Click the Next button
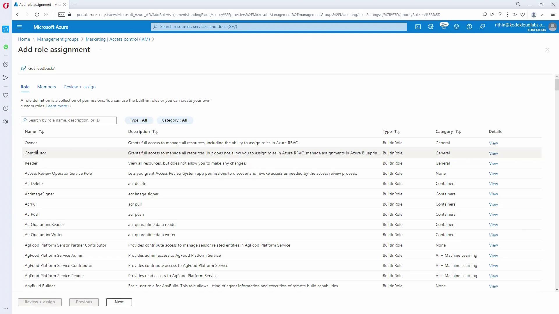 point(119,302)
